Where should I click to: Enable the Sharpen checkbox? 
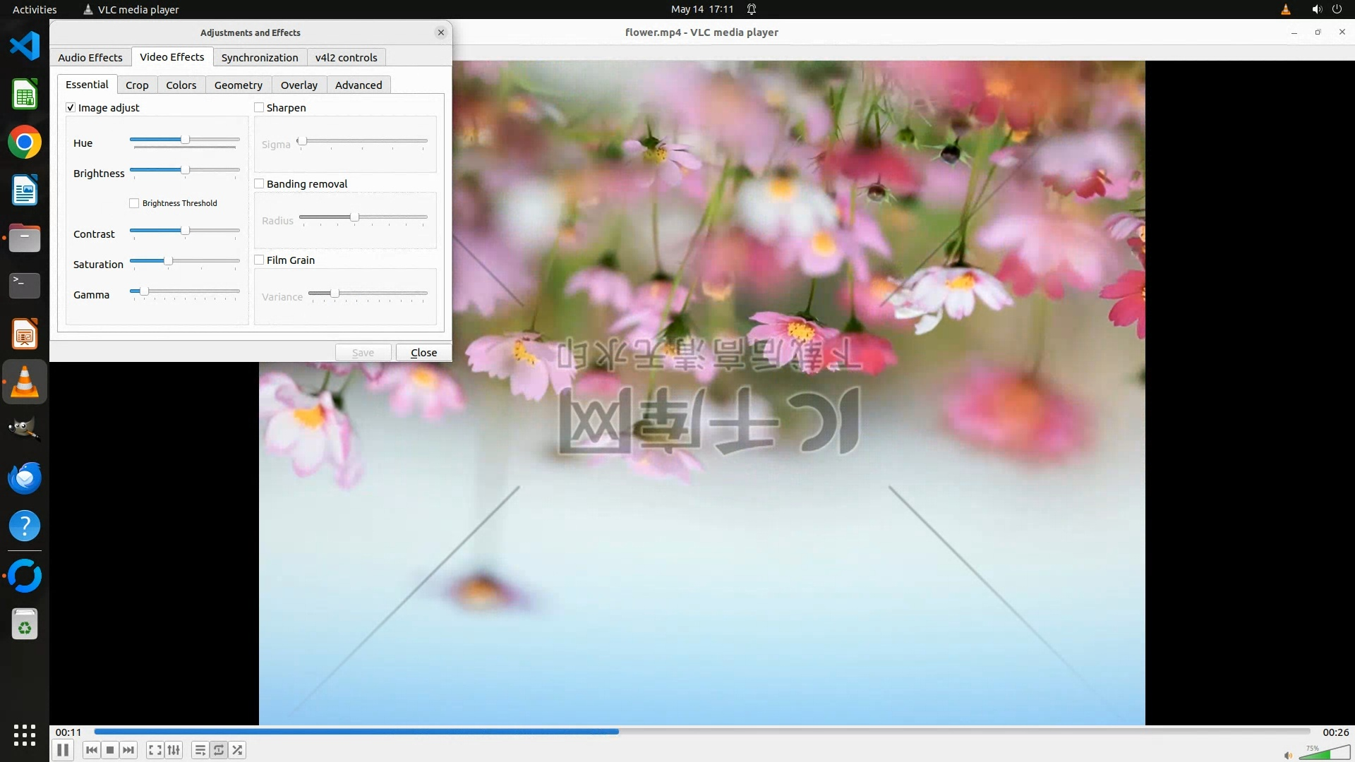[259, 107]
